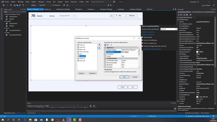Click Démarrer start button in toolbar
Viewport: 217px width, 122px height.
[56, 5]
